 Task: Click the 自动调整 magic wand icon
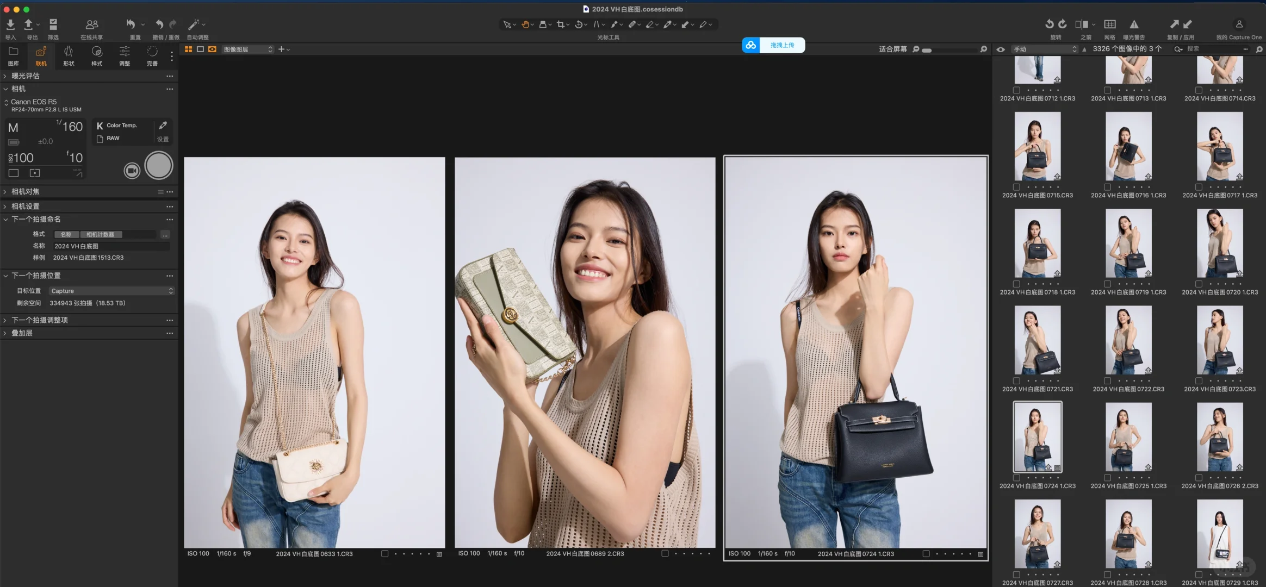[x=194, y=24]
